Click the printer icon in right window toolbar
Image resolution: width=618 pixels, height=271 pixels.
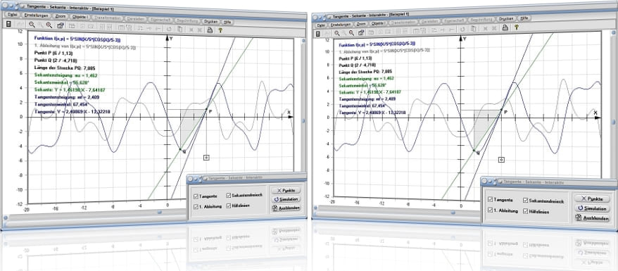(x=505, y=27)
